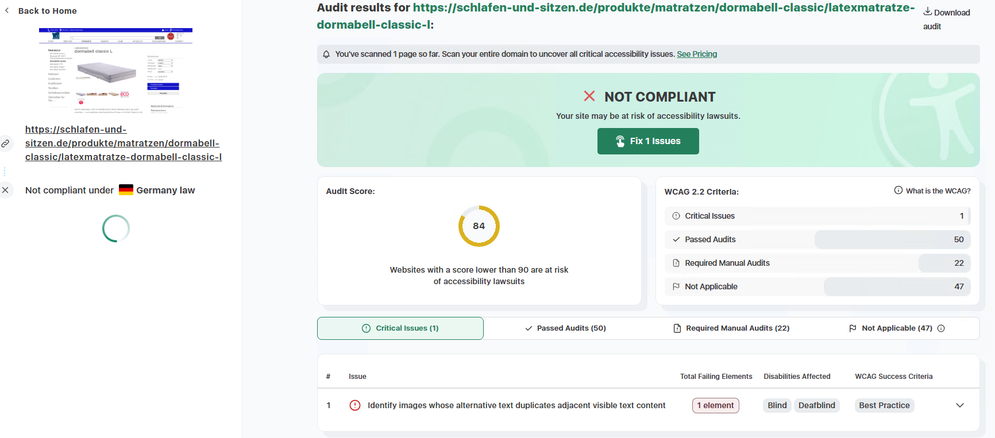This screenshot has width=995, height=438.
Task: Click the info icon next to WCAG question
Action: click(x=898, y=190)
